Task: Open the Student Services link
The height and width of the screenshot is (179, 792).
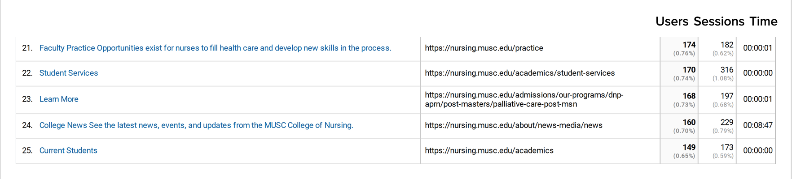Action: tap(69, 73)
